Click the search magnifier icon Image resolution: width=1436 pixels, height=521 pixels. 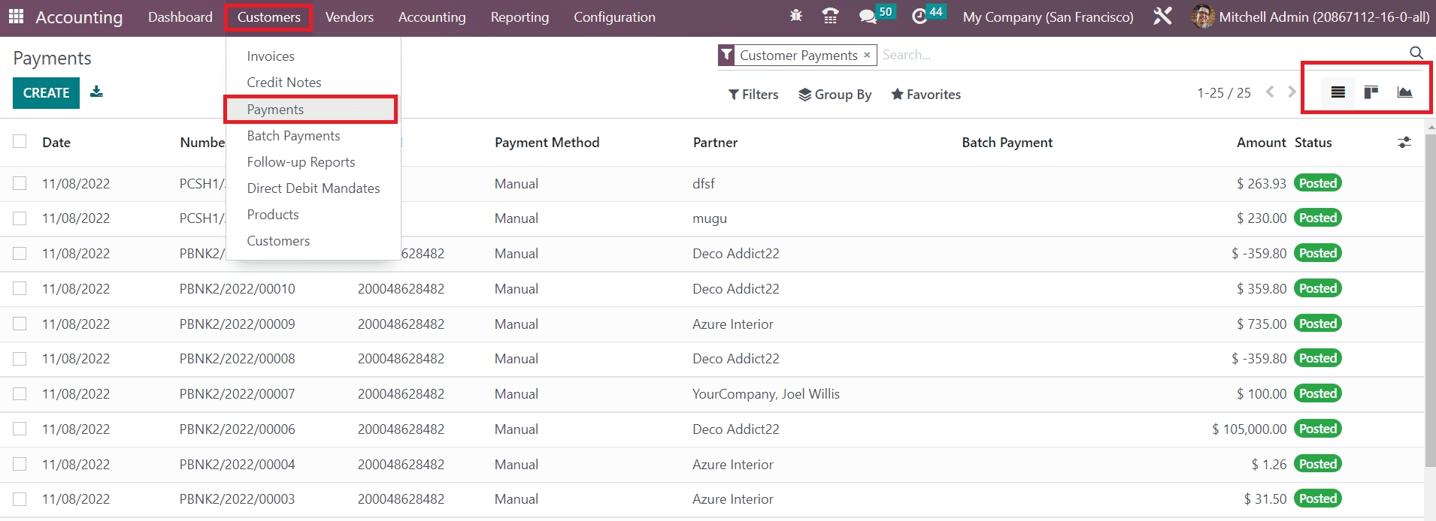coord(1416,53)
